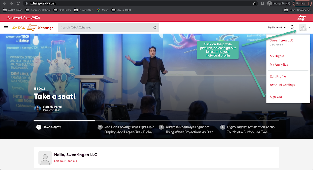The image size is (313, 170).
Task: Select Swearingen LLC in profile menu
Action: tap(281, 40)
